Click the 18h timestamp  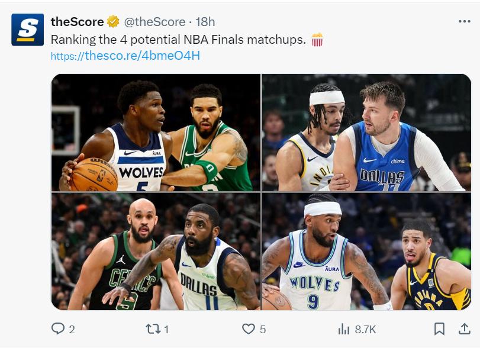pyautogui.click(x=205, y=22)
